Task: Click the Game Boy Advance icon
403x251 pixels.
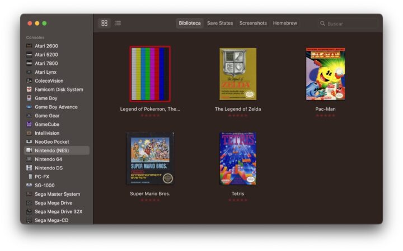Action: click(x=29, y=107)
